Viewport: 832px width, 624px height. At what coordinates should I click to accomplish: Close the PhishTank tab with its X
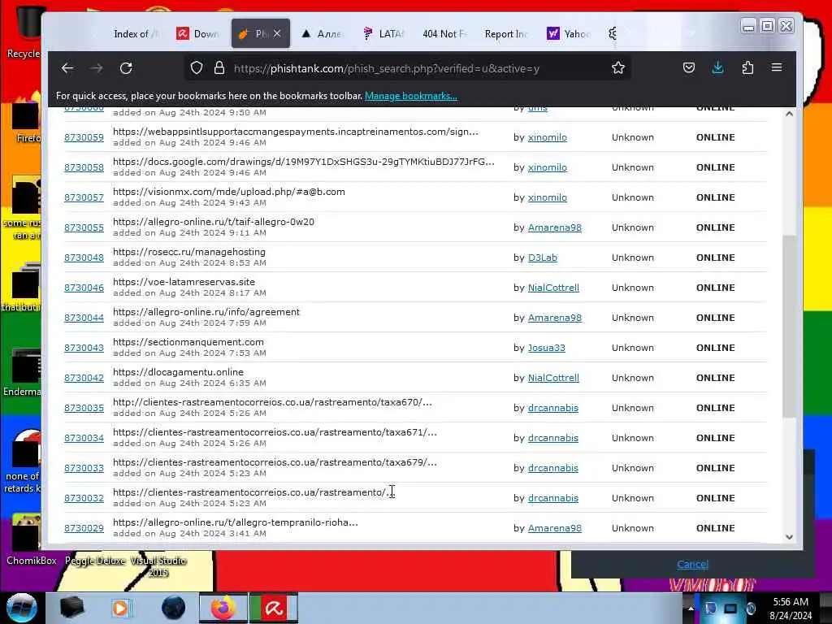click(277, 33)
